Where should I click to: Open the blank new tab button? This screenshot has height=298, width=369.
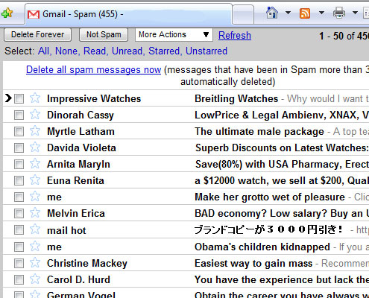[x=243, y=14]
